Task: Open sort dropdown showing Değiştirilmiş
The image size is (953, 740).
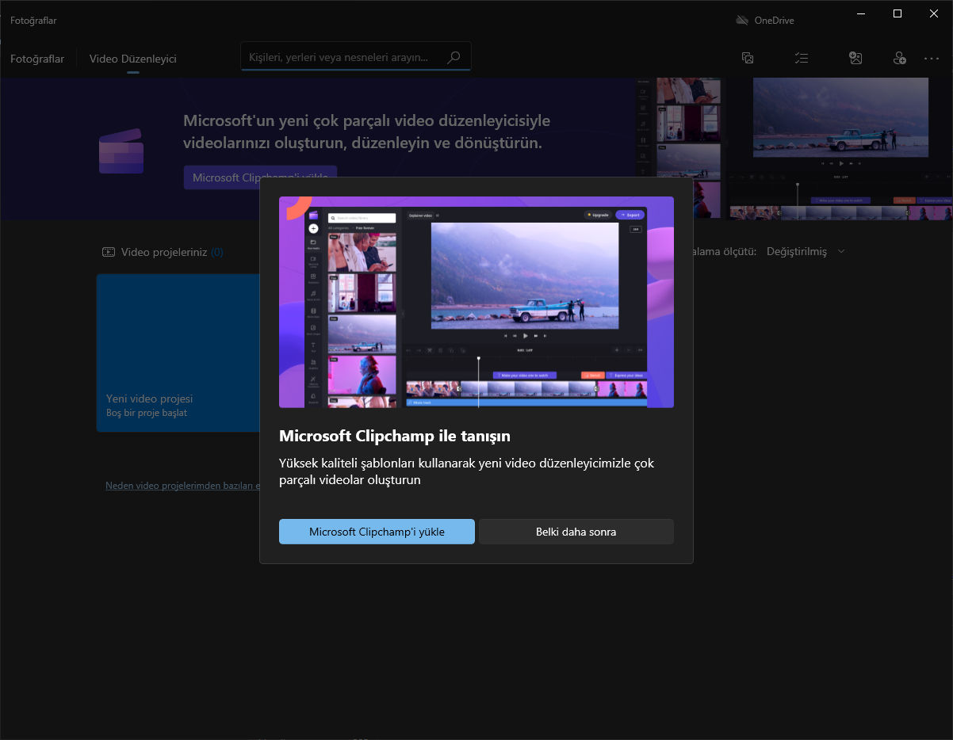Action: pyautogui.click(x=806, y=251)
